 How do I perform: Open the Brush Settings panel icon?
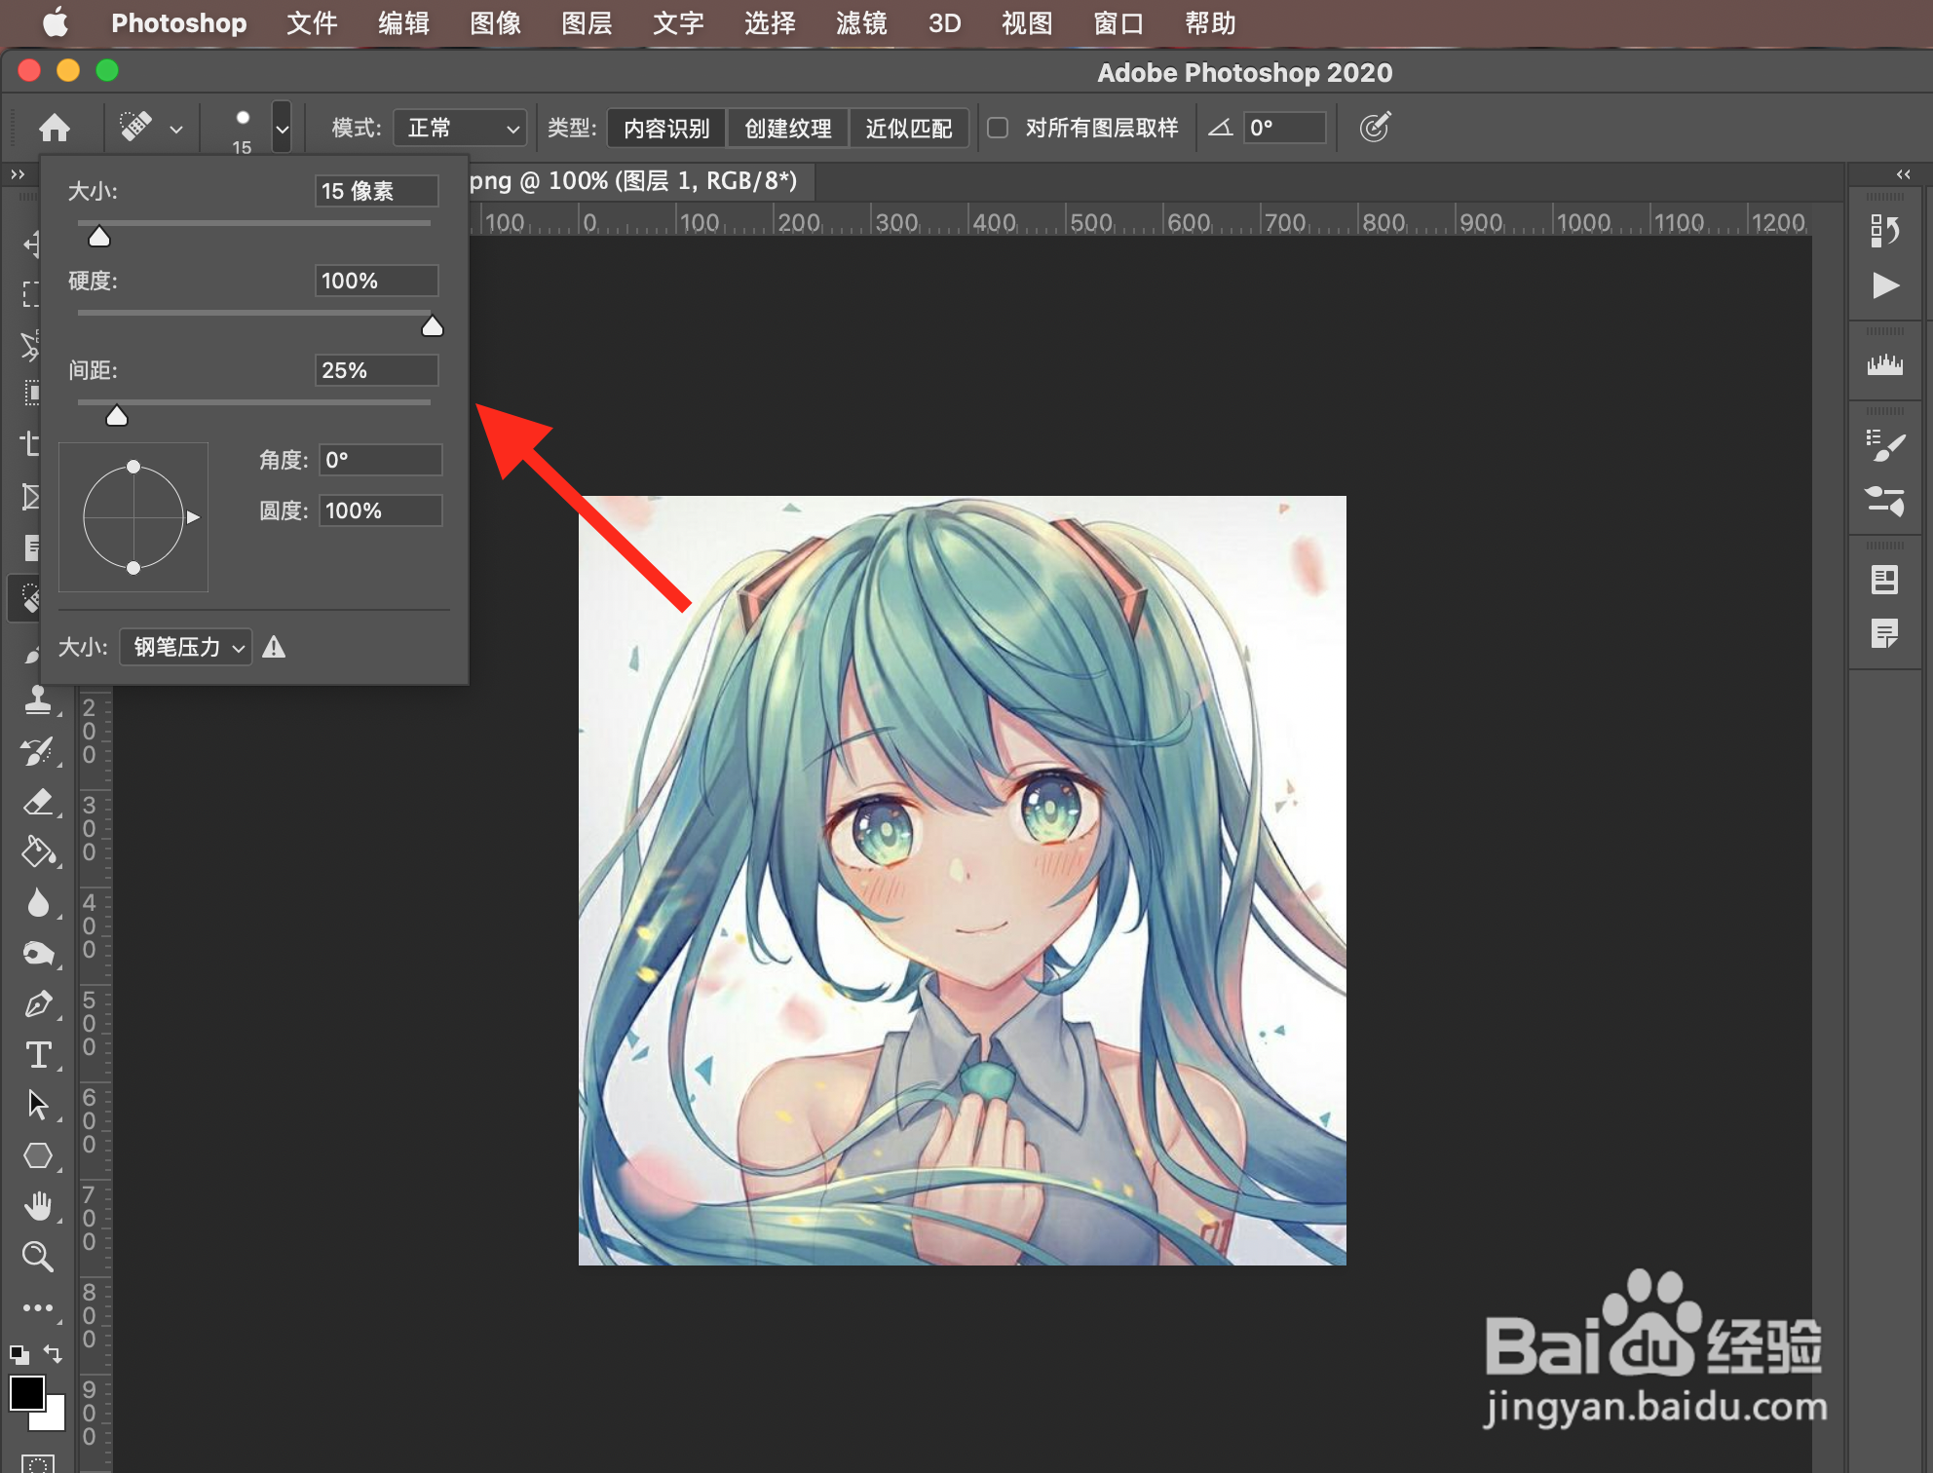(x=1885, y=445)
